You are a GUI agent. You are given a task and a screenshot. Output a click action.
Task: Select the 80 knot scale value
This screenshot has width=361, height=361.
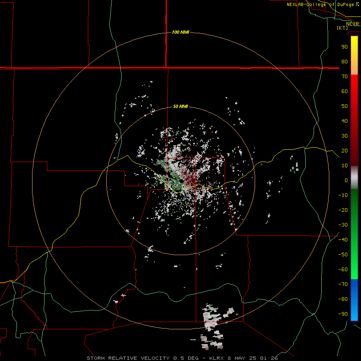point(345,61)
